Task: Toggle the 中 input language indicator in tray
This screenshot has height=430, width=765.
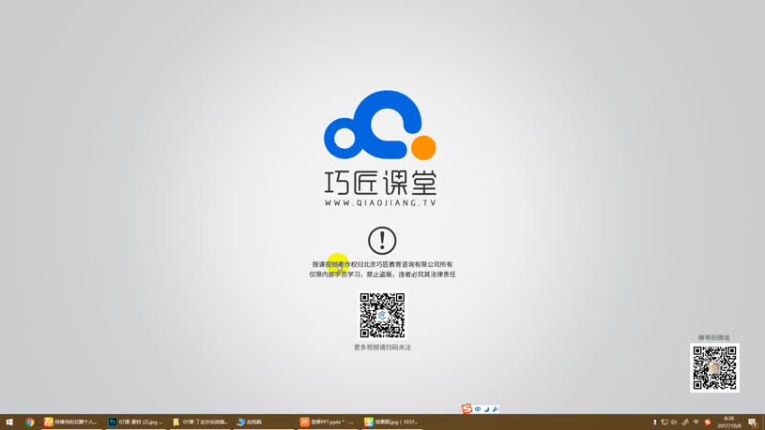Action: coord(696,423)
